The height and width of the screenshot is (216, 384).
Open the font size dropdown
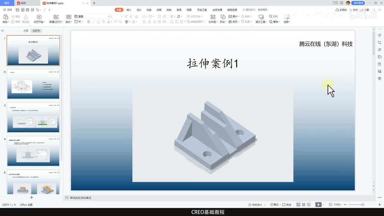[x=121, y=16]
